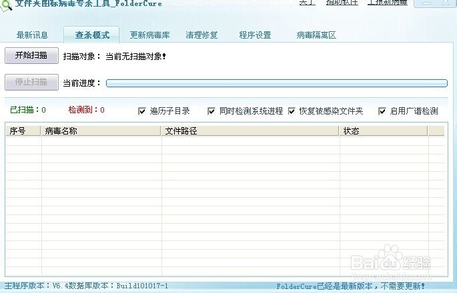457x293 pixels.
Task: Click the 上报新病毒 link at top
Action: pos(388,2)
